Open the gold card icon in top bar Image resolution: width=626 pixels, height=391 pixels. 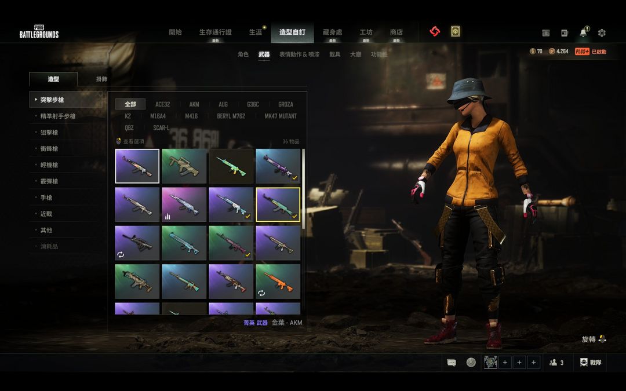(455, 31)
